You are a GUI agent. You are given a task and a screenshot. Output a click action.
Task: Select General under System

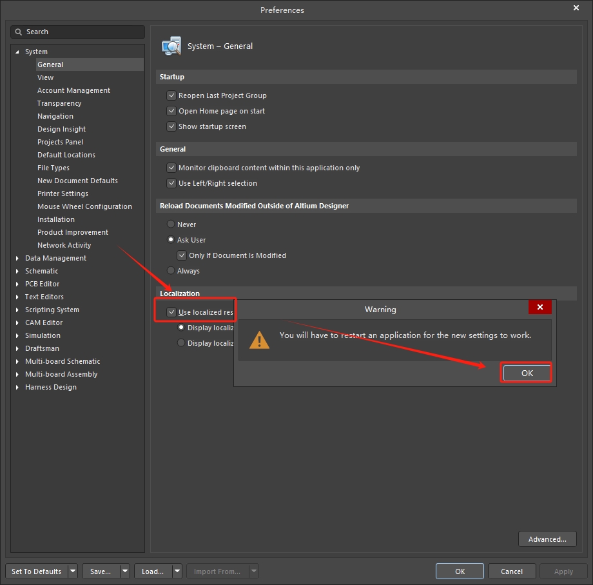[x=90, y=64]
